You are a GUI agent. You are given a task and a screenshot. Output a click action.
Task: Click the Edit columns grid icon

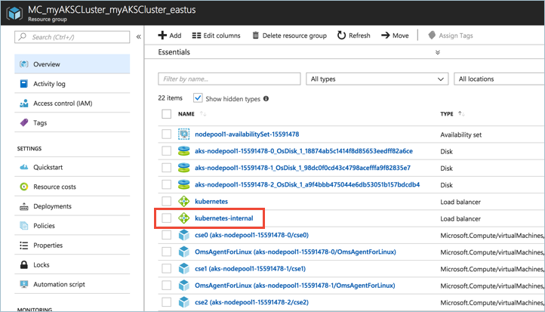[196, 36]
